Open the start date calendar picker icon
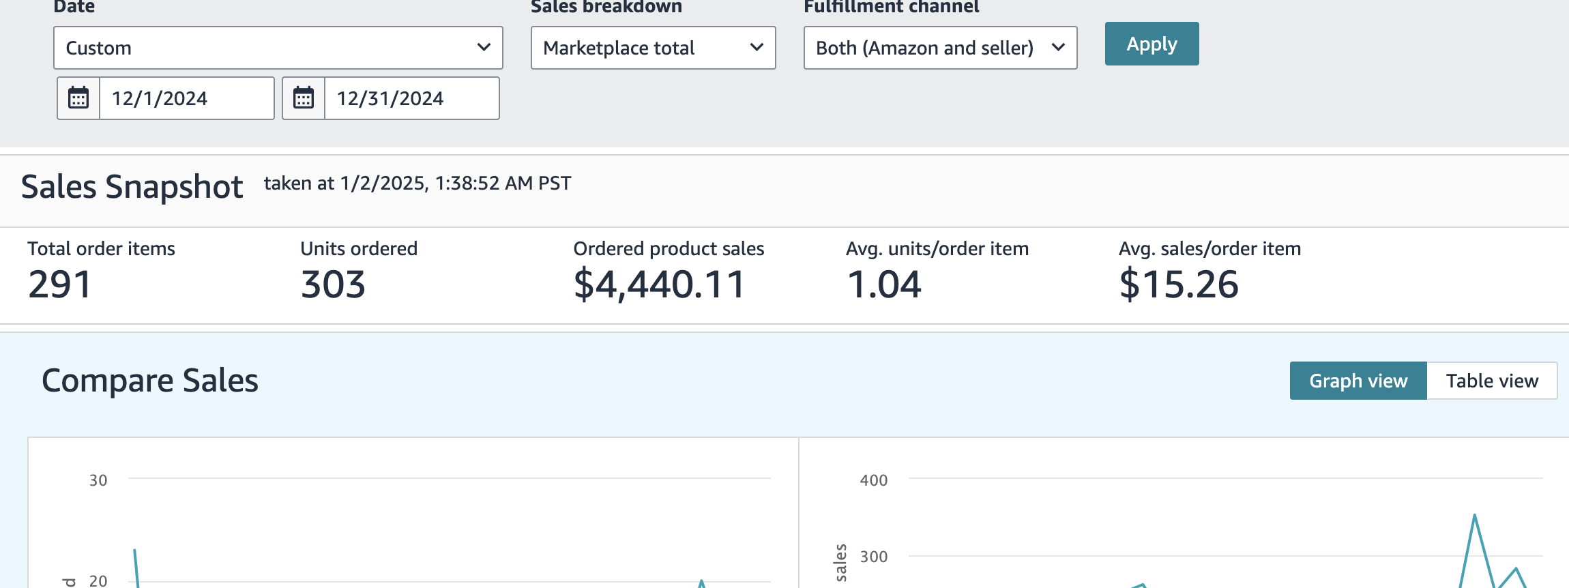 coord(78,98)
